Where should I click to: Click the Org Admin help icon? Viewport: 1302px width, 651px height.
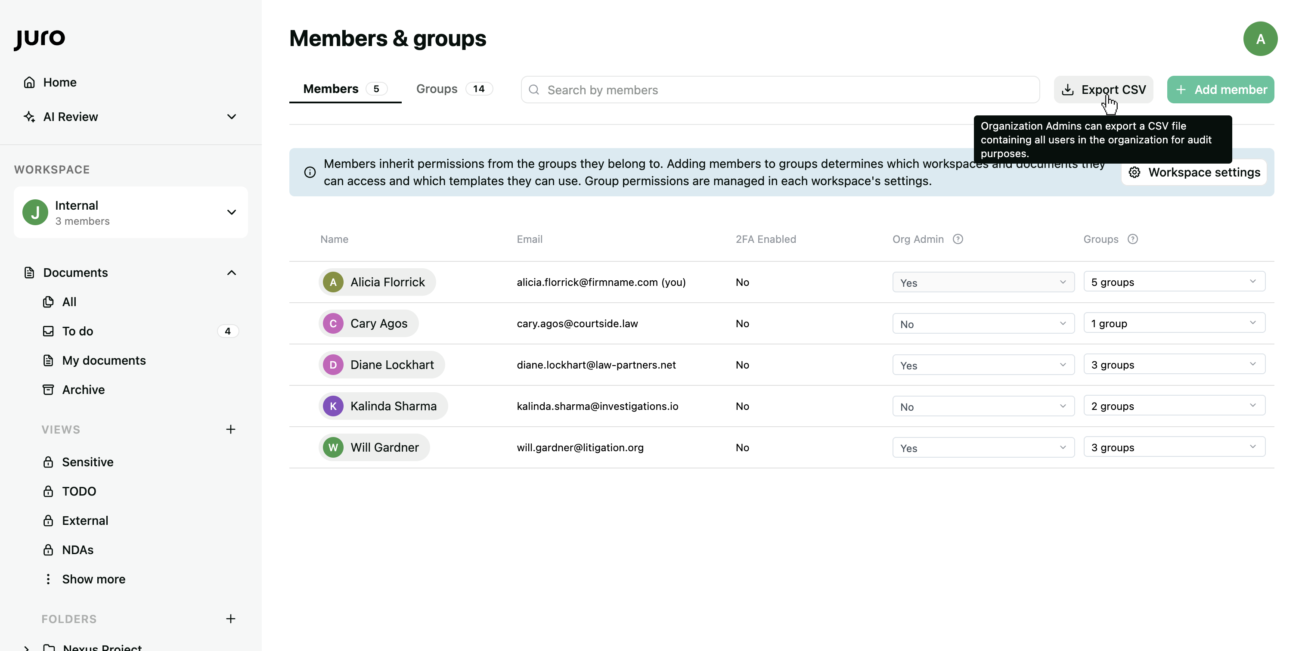click(x=958, y=239)
